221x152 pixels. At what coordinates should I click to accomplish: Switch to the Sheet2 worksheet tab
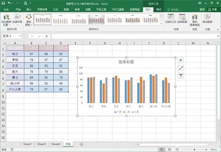56,144
